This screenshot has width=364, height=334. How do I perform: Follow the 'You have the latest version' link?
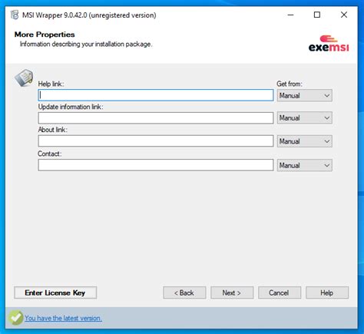(x=63, y=318)
